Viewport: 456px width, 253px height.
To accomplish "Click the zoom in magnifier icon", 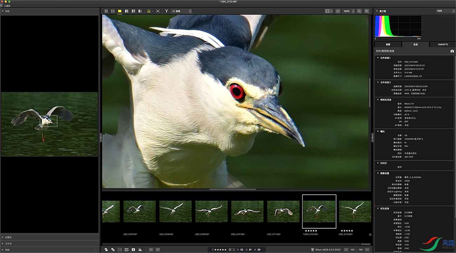I will click(x=367, y=11).
